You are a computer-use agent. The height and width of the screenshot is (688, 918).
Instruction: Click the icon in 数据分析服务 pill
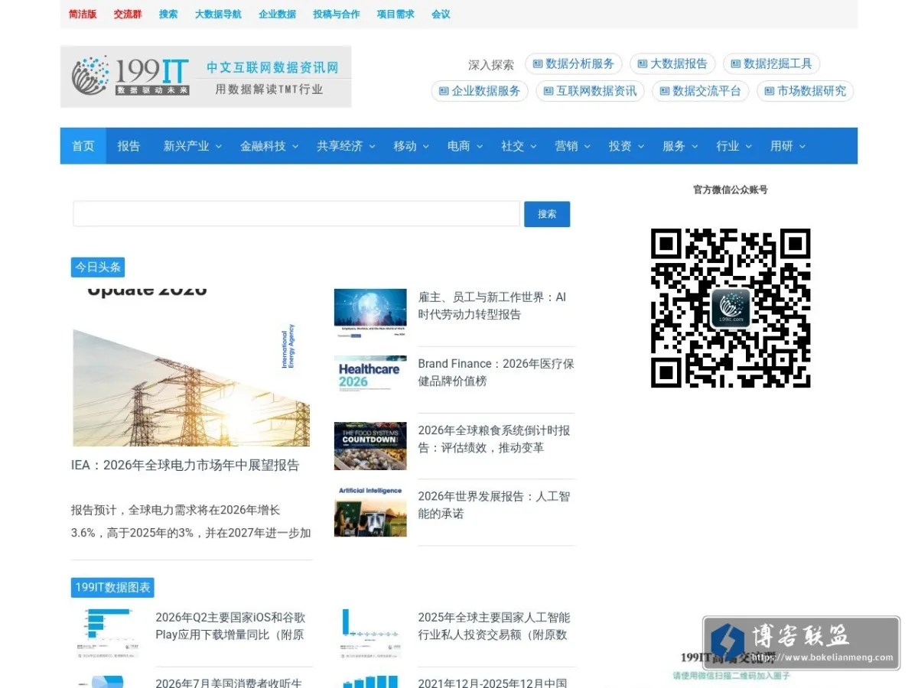[x=538, y=63]
